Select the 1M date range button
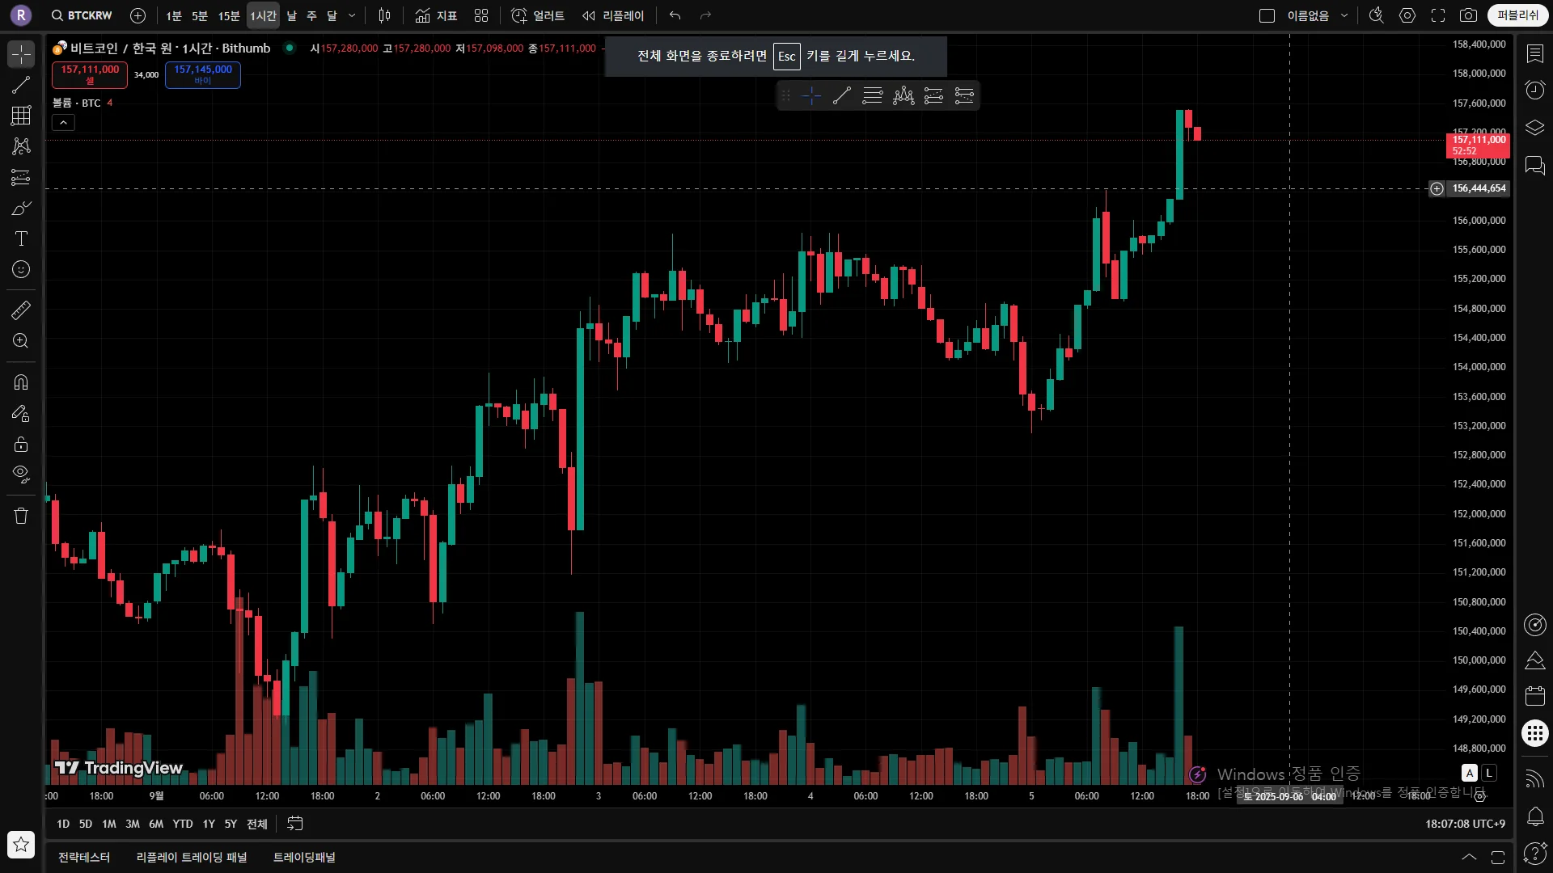The image size is (1553, 873). (109, 824)
